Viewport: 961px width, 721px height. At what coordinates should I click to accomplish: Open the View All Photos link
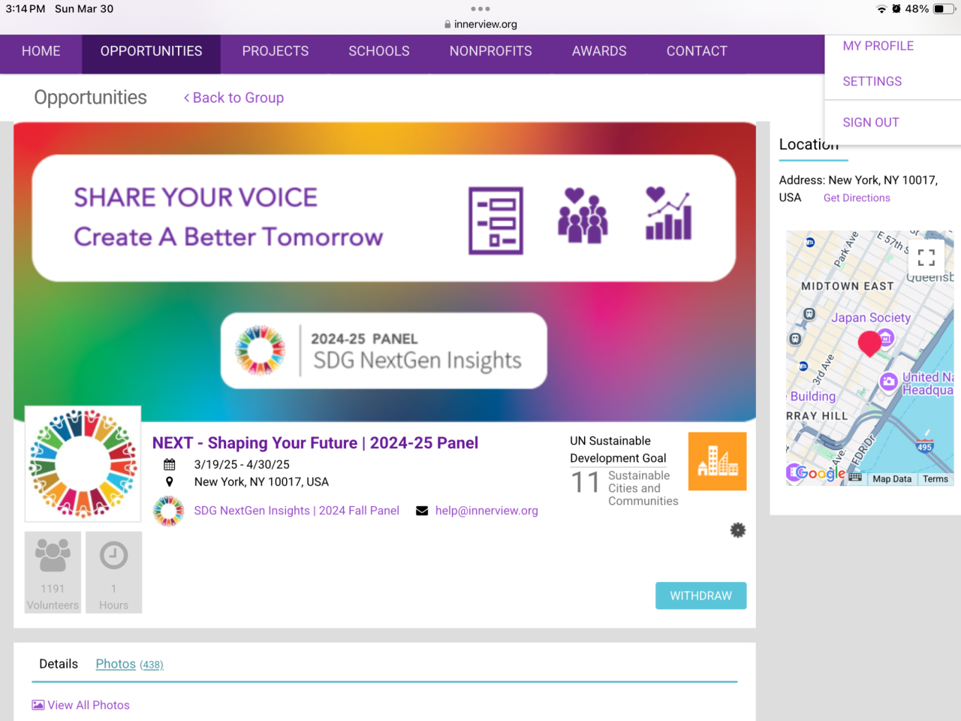tap(89, 705)
